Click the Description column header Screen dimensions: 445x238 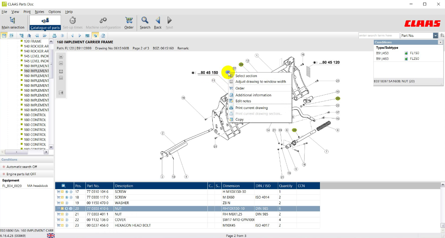(x=161, y=186)
